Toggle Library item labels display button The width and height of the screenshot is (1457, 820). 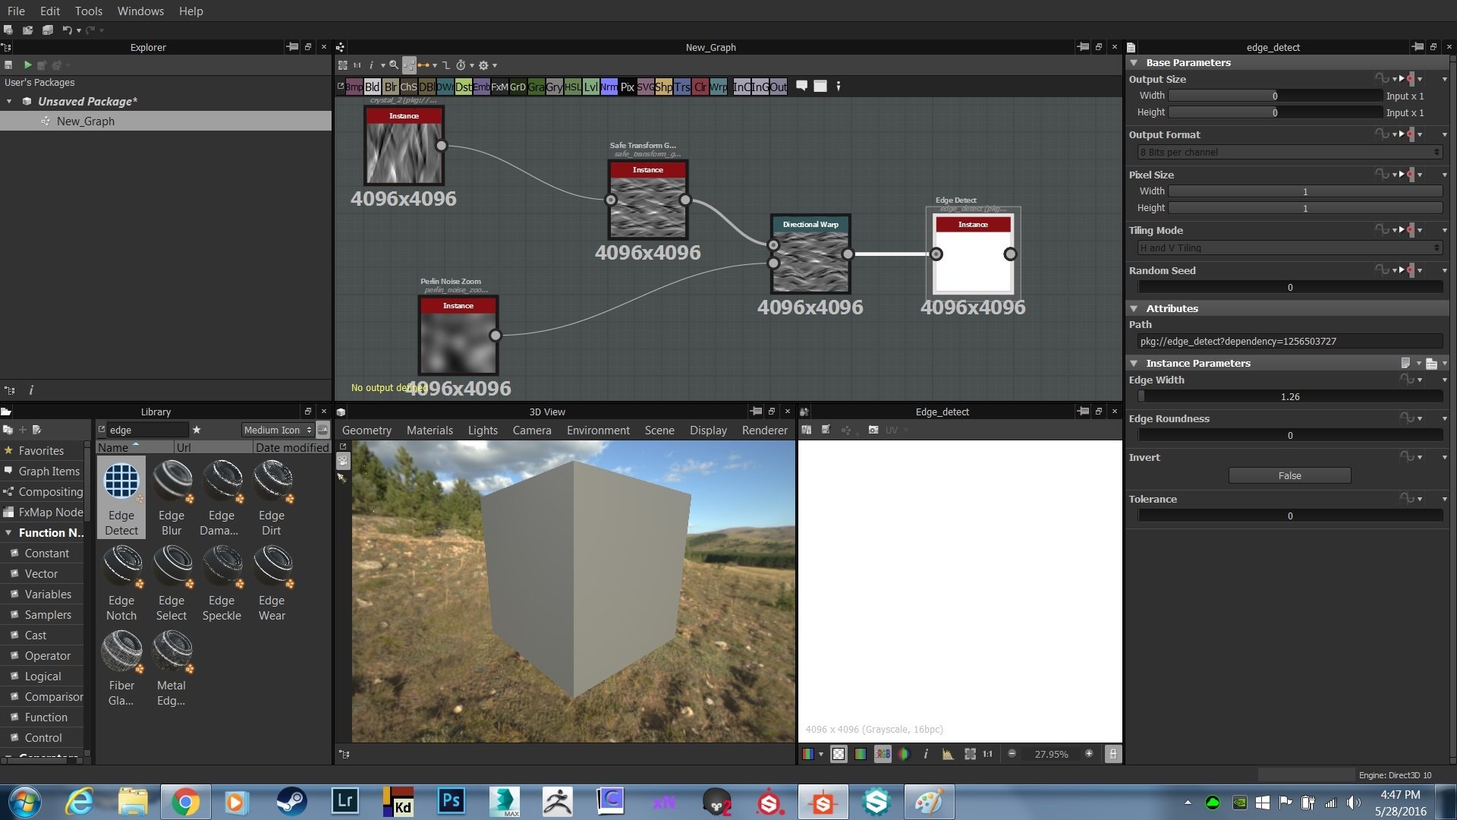click(323, 430)
